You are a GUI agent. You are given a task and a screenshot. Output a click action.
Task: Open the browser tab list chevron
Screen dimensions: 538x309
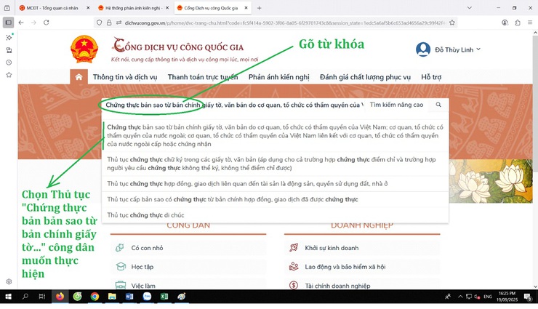470,8
